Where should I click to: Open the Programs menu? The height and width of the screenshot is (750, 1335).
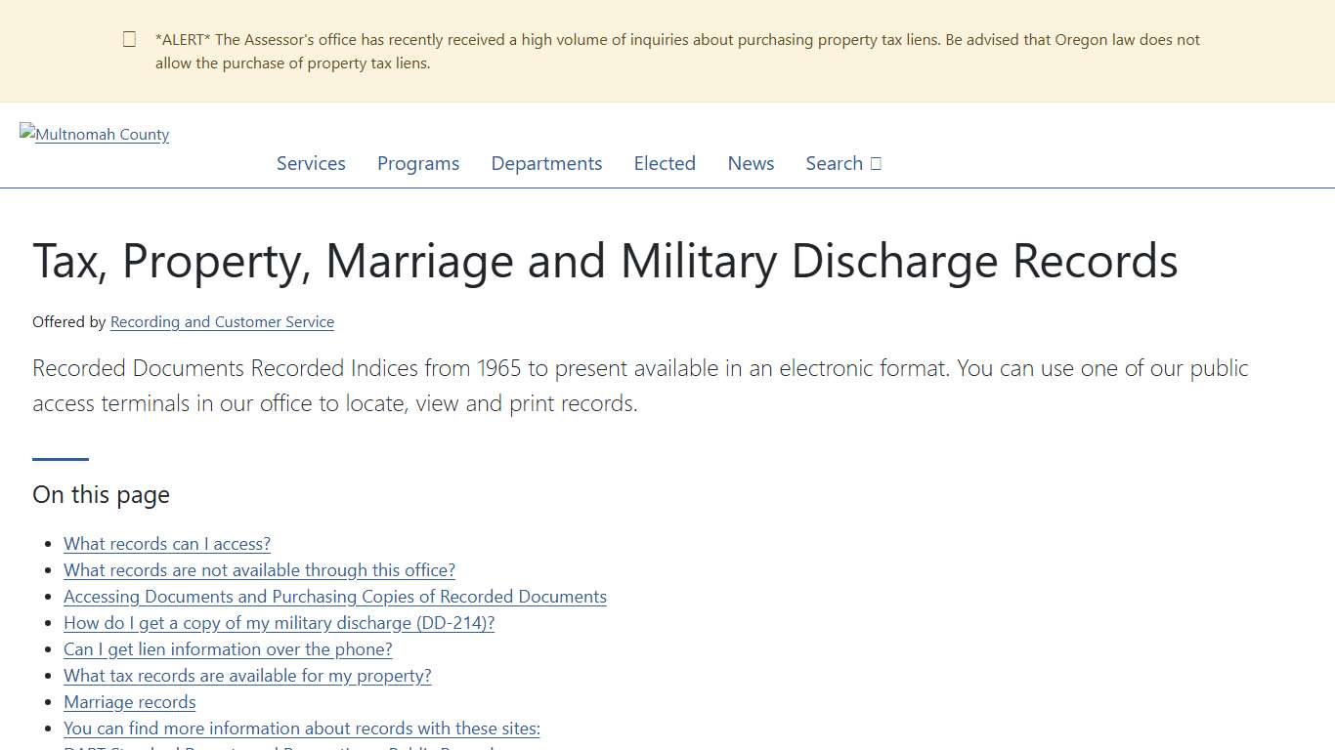(418, 163)
